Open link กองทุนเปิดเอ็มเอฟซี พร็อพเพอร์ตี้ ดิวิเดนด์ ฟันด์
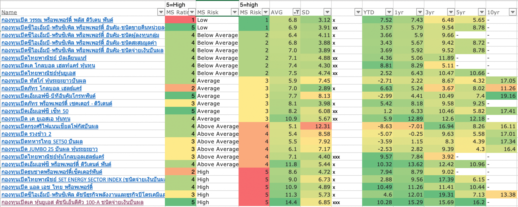 (56, 164)
